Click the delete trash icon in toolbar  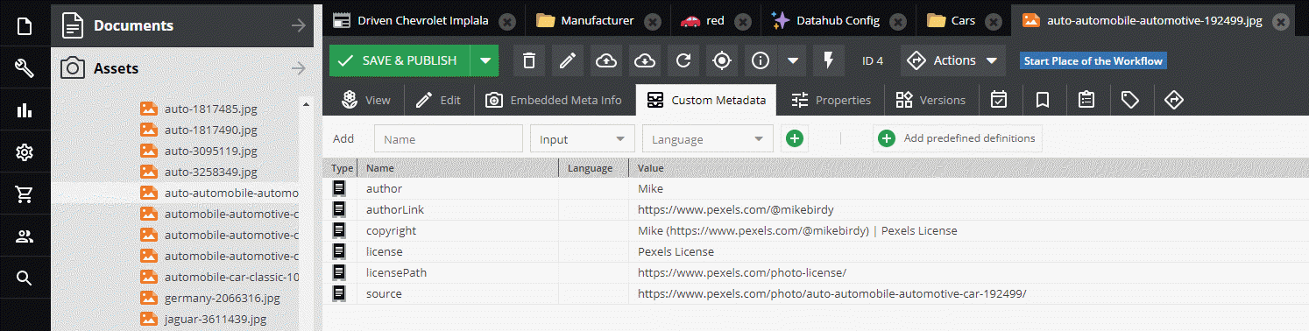[528, 60]
